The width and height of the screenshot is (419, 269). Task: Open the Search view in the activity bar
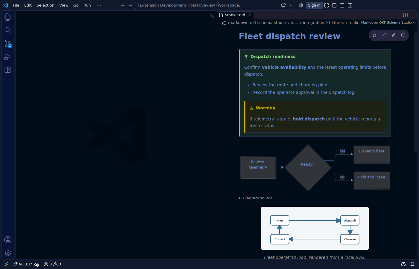pyautogui.click(x=8, y=30)
